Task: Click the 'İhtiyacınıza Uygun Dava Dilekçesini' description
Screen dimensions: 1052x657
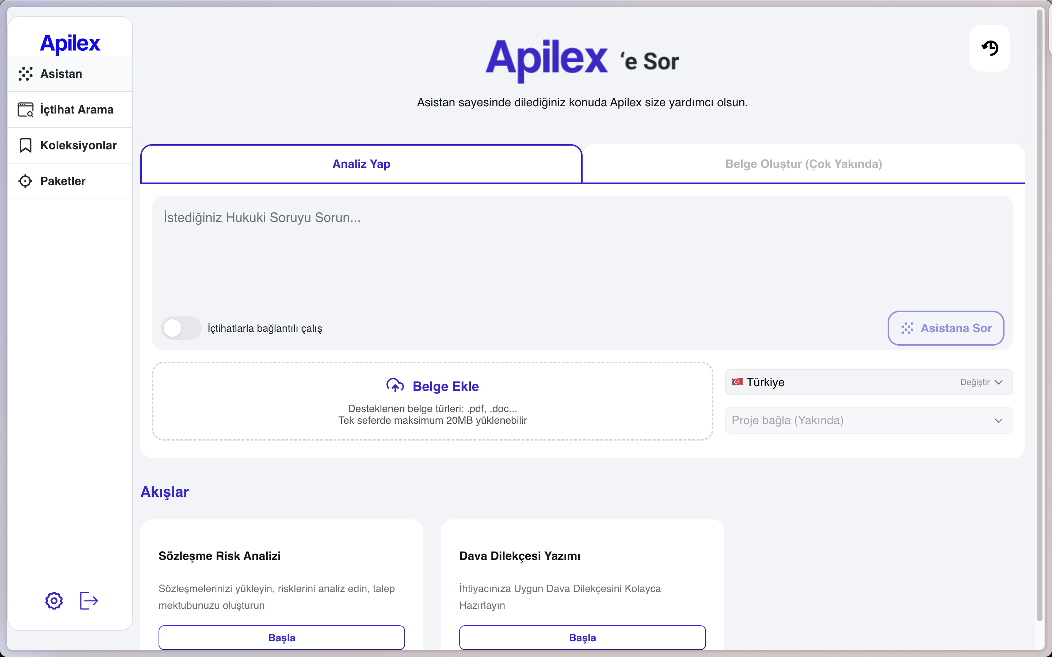Action: [x=560, y=597]
